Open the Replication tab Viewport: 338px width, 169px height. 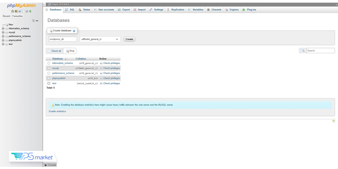tap(176, 10)
